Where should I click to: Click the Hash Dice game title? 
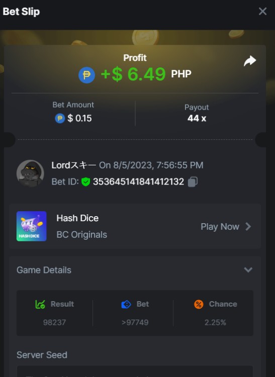[x=77, y=218]
